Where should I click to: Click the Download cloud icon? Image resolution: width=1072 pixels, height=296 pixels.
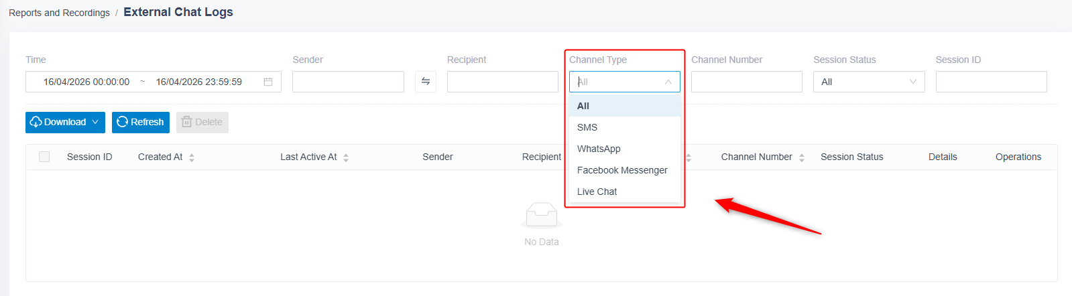(36, 122)
